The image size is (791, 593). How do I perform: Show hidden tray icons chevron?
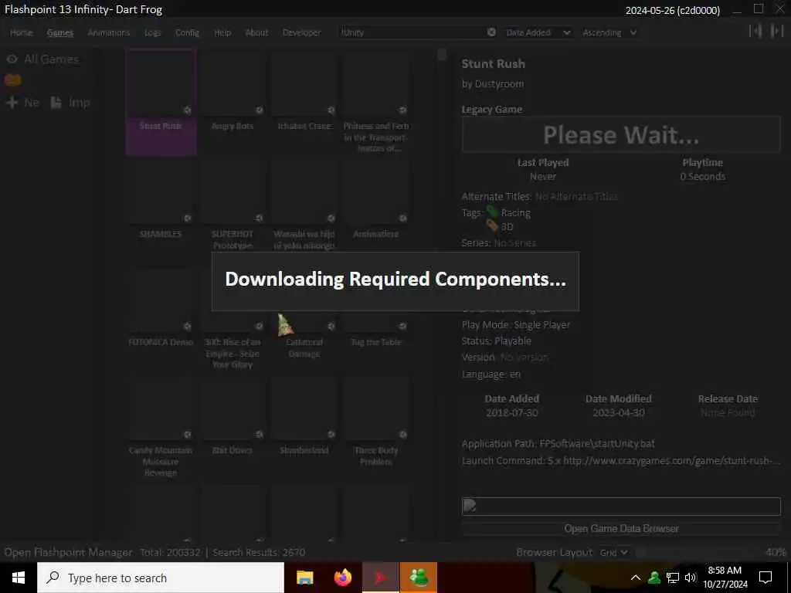[x=636, y=578]
